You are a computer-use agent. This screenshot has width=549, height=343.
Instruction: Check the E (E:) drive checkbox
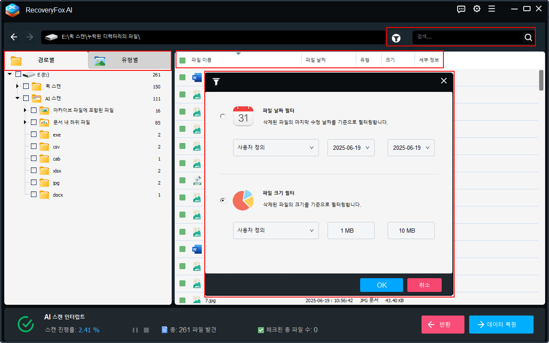tap(18, 74)
